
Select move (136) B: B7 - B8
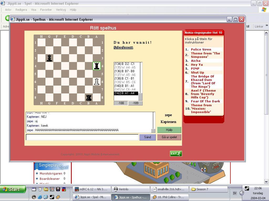pos(126,71)
